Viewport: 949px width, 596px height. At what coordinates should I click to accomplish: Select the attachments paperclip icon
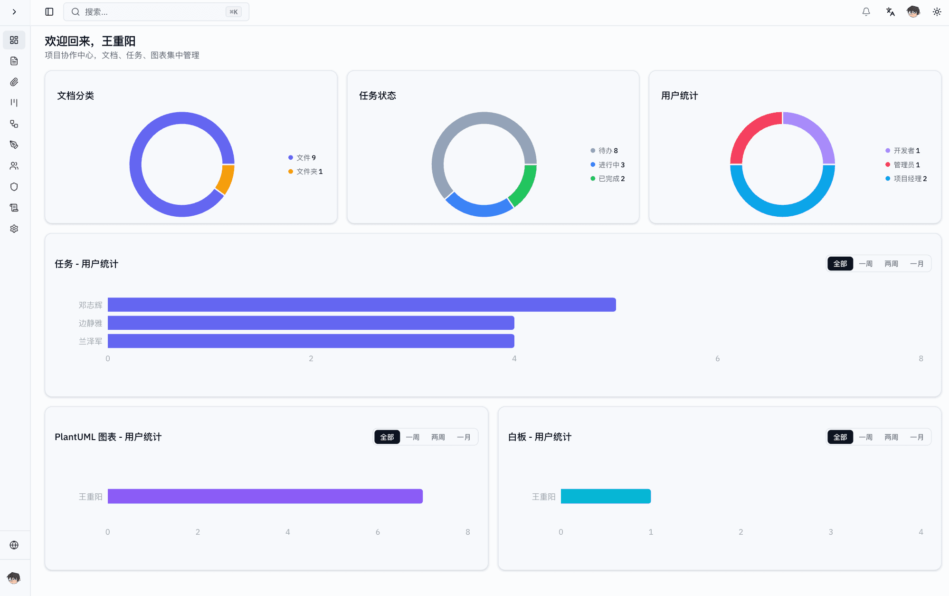point(14,82)
